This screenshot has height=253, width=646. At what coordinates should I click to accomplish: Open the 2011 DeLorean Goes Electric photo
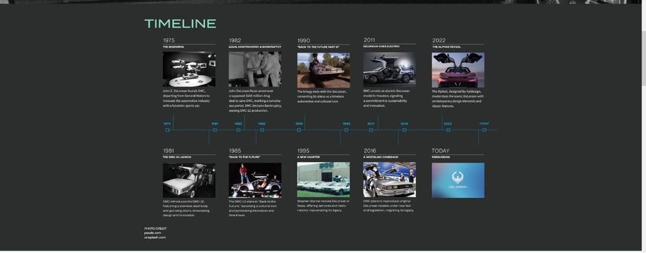pyautogui.click(x=389, y=70)
